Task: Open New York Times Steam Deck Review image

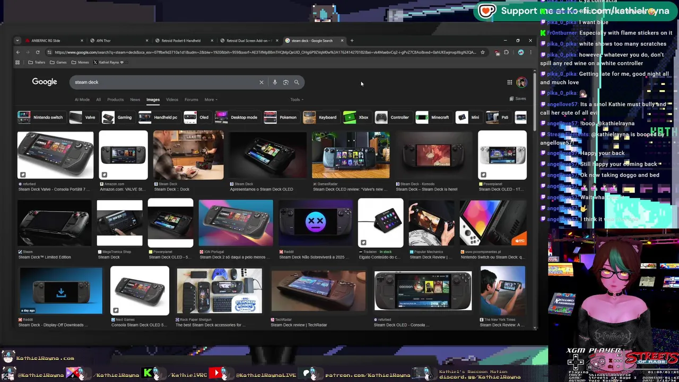Action: point(502,291)
